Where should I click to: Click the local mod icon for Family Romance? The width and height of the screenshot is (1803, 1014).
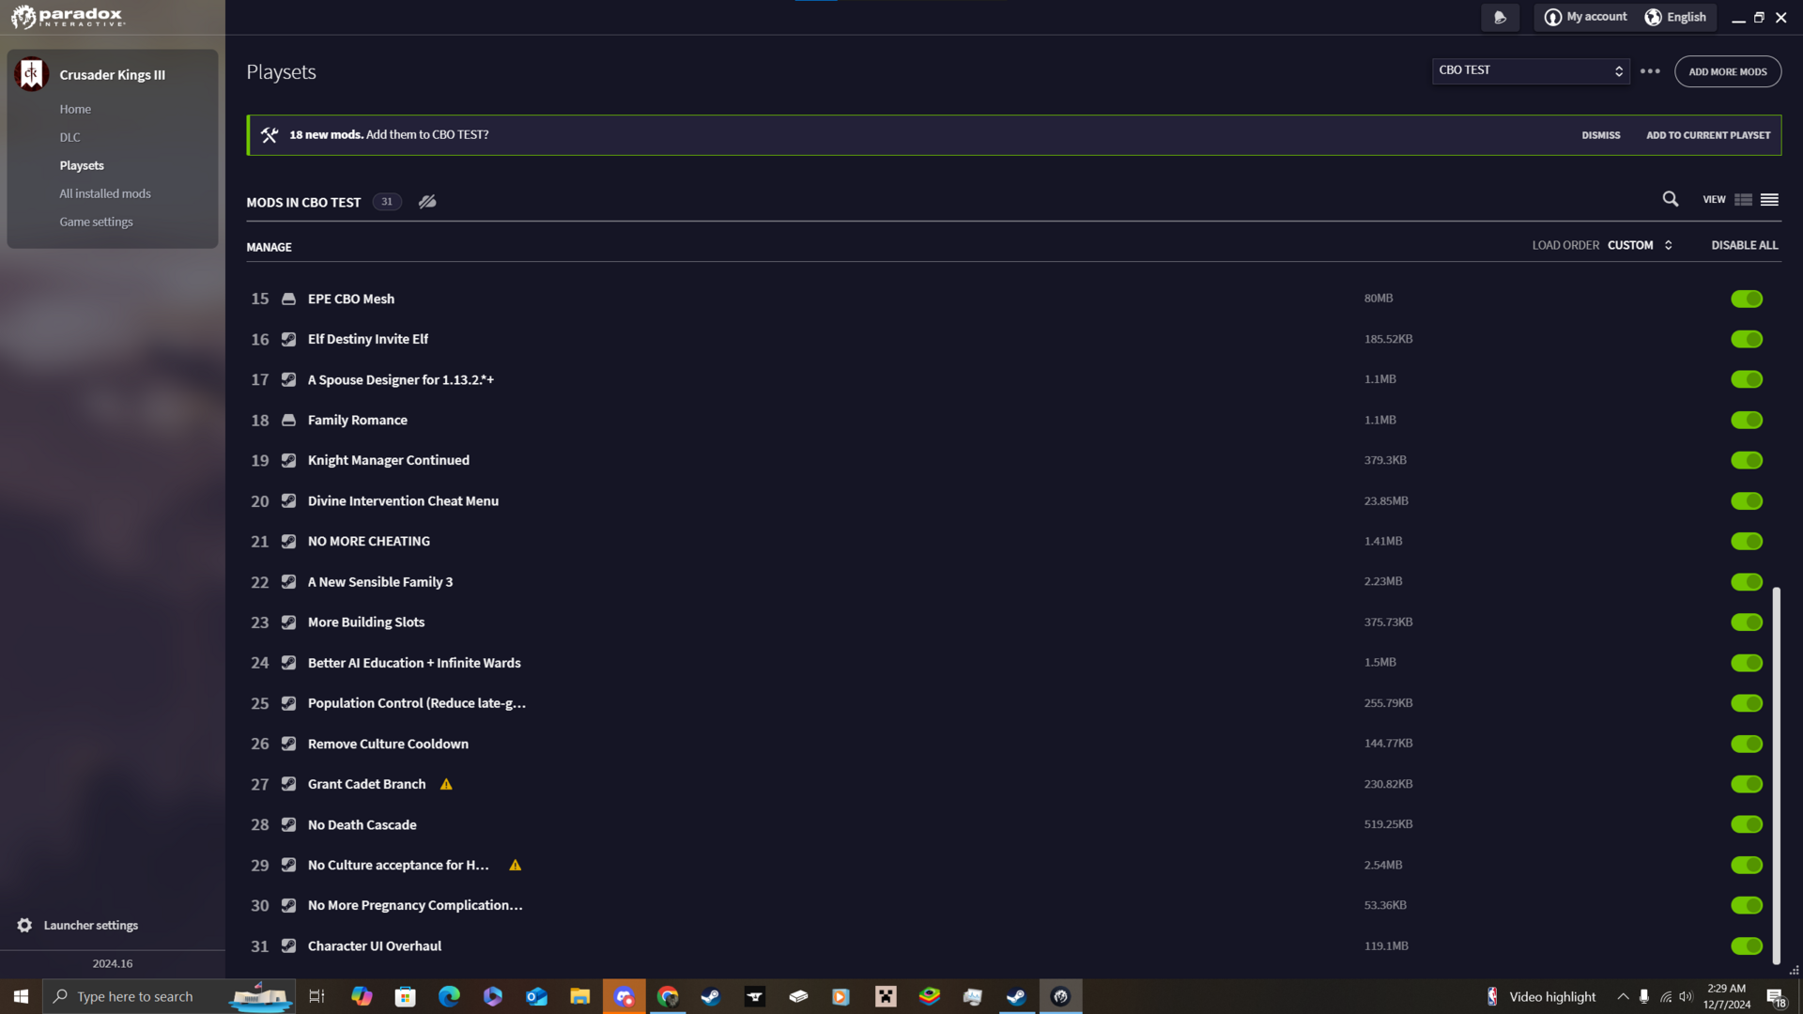pyautogui.click(x=289, y=420)
